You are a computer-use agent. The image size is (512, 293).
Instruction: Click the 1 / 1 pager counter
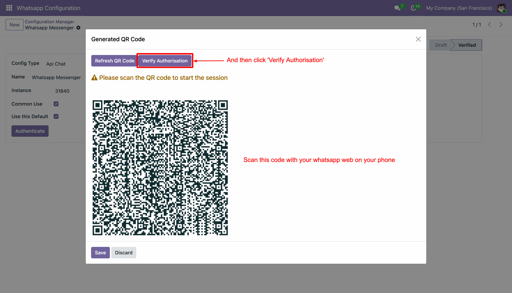point(477,25)
